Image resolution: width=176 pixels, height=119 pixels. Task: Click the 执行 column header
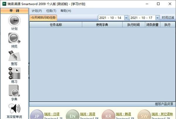(167, 25)
